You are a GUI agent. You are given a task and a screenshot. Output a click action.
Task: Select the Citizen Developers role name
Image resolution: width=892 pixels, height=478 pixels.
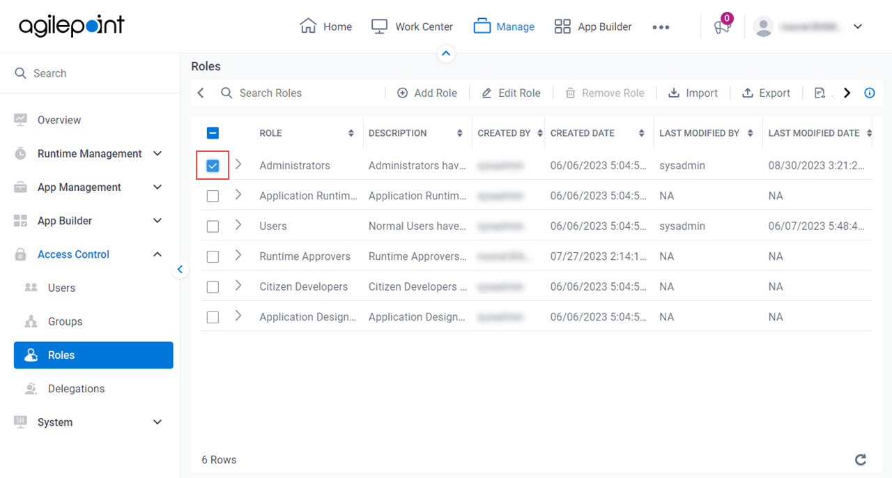pyautogui.click(x=304, y=287)
